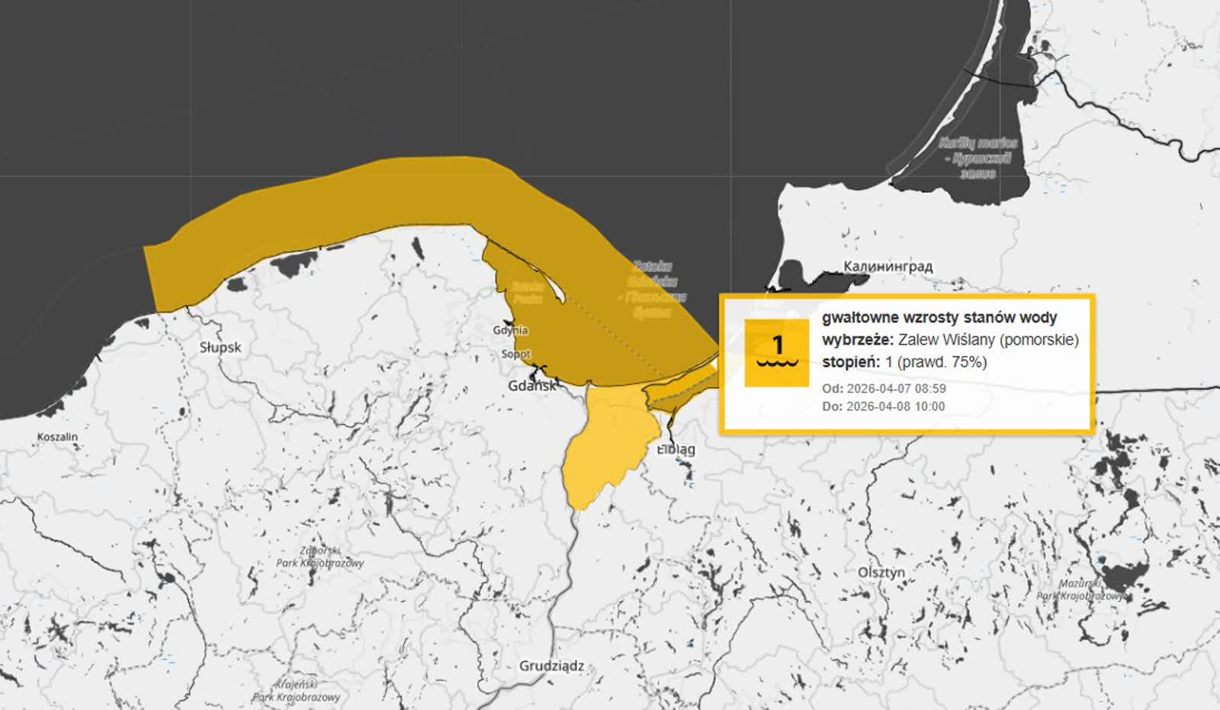This screenshot has height=710, width=1220.
Task: Click the Mazurski Park Krajobrazowy label
Action: click(1080, 590)
